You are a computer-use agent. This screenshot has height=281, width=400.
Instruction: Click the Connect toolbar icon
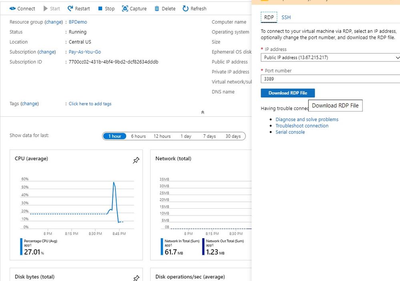[x=12, y=8]
